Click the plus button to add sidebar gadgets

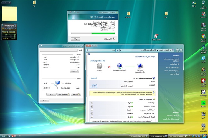9,3
